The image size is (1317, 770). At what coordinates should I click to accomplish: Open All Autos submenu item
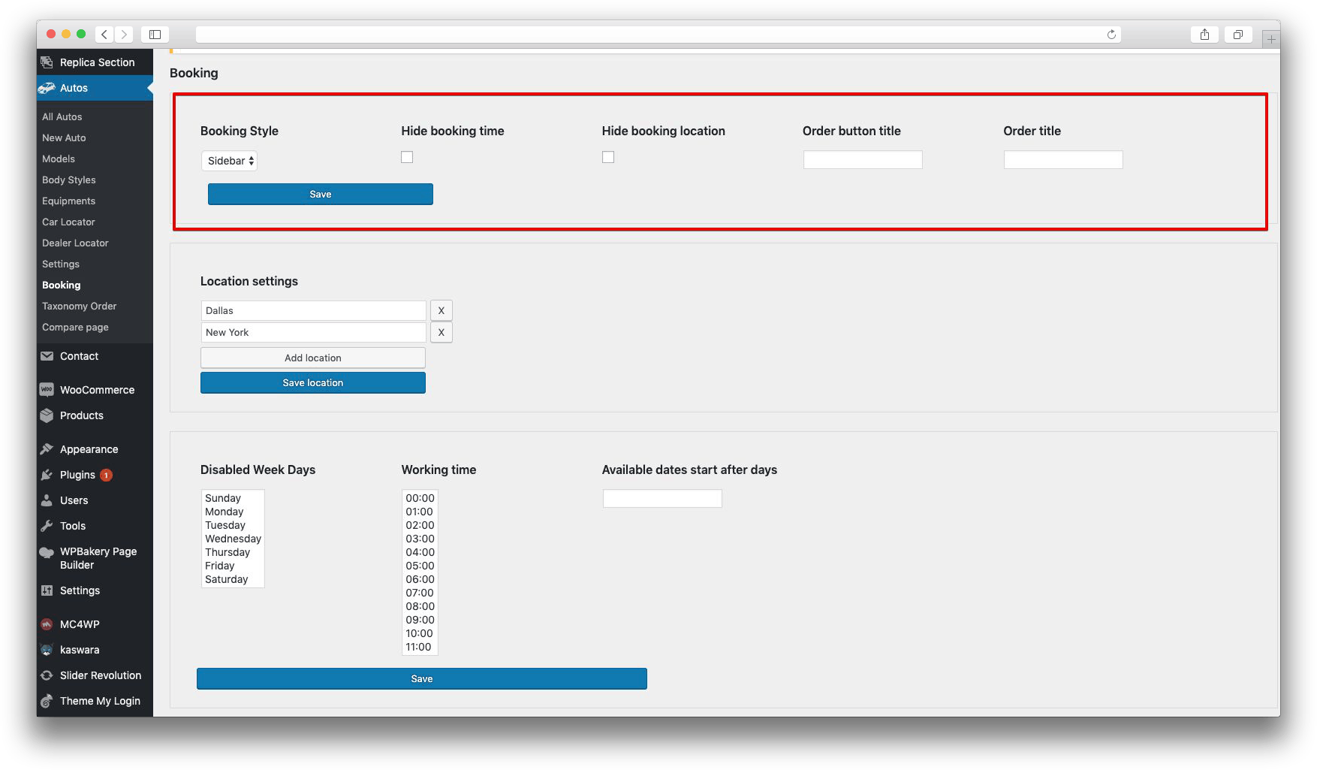pos(62,116)
